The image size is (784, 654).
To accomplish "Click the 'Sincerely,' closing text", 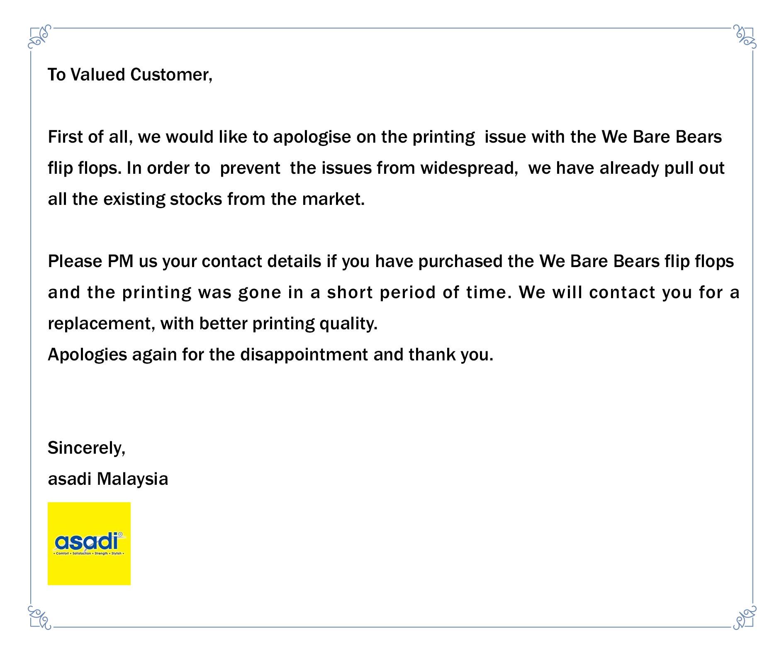I will coord(87,448).
